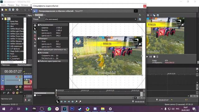199x112 pixels.
Task: Toggle snapping magnet icon in Pan/Crop
Action: (35, 36)
